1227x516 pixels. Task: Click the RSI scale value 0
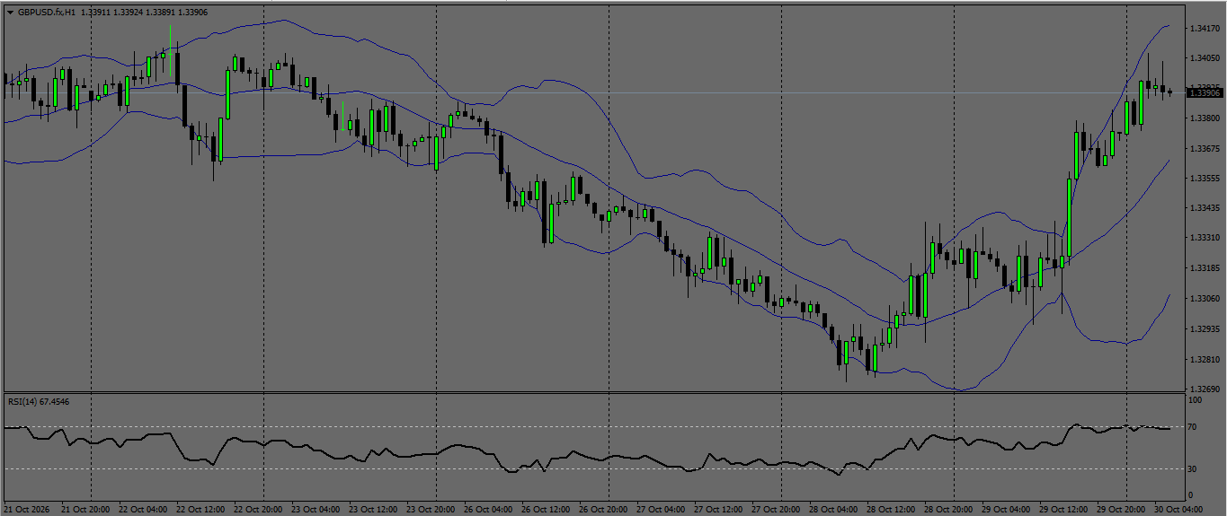[x=1192, y=495]
